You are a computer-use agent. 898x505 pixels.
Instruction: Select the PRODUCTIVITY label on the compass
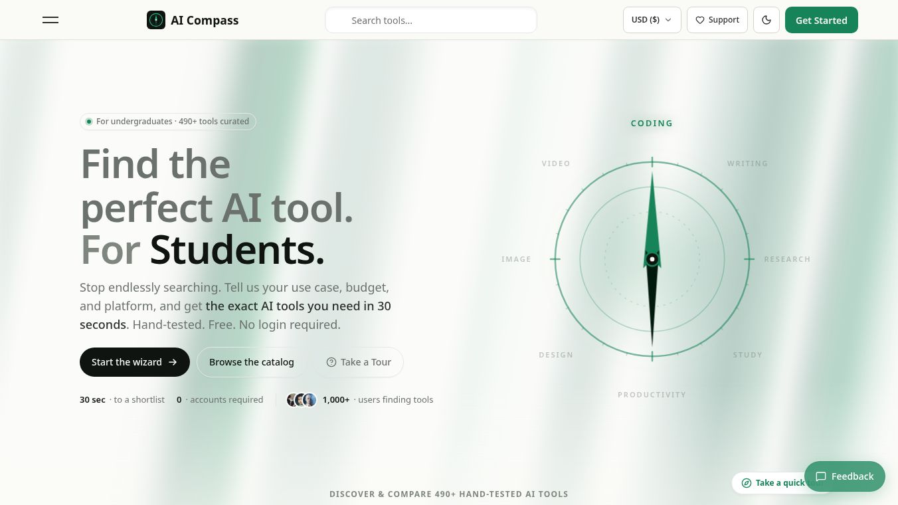(x=652, y=395)
